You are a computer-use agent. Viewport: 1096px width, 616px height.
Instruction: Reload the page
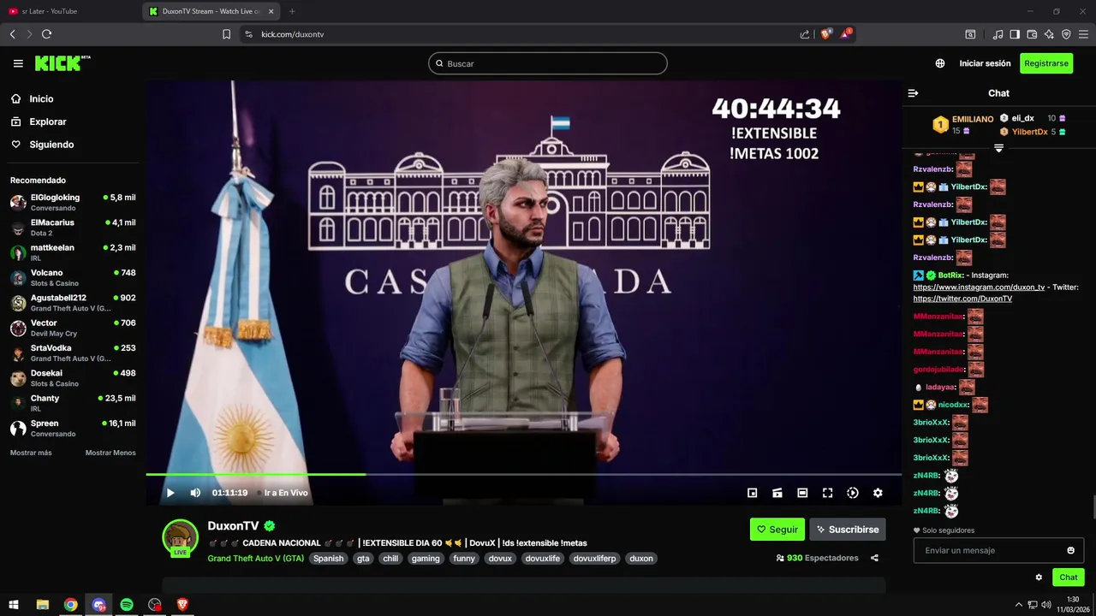(46, 34)
